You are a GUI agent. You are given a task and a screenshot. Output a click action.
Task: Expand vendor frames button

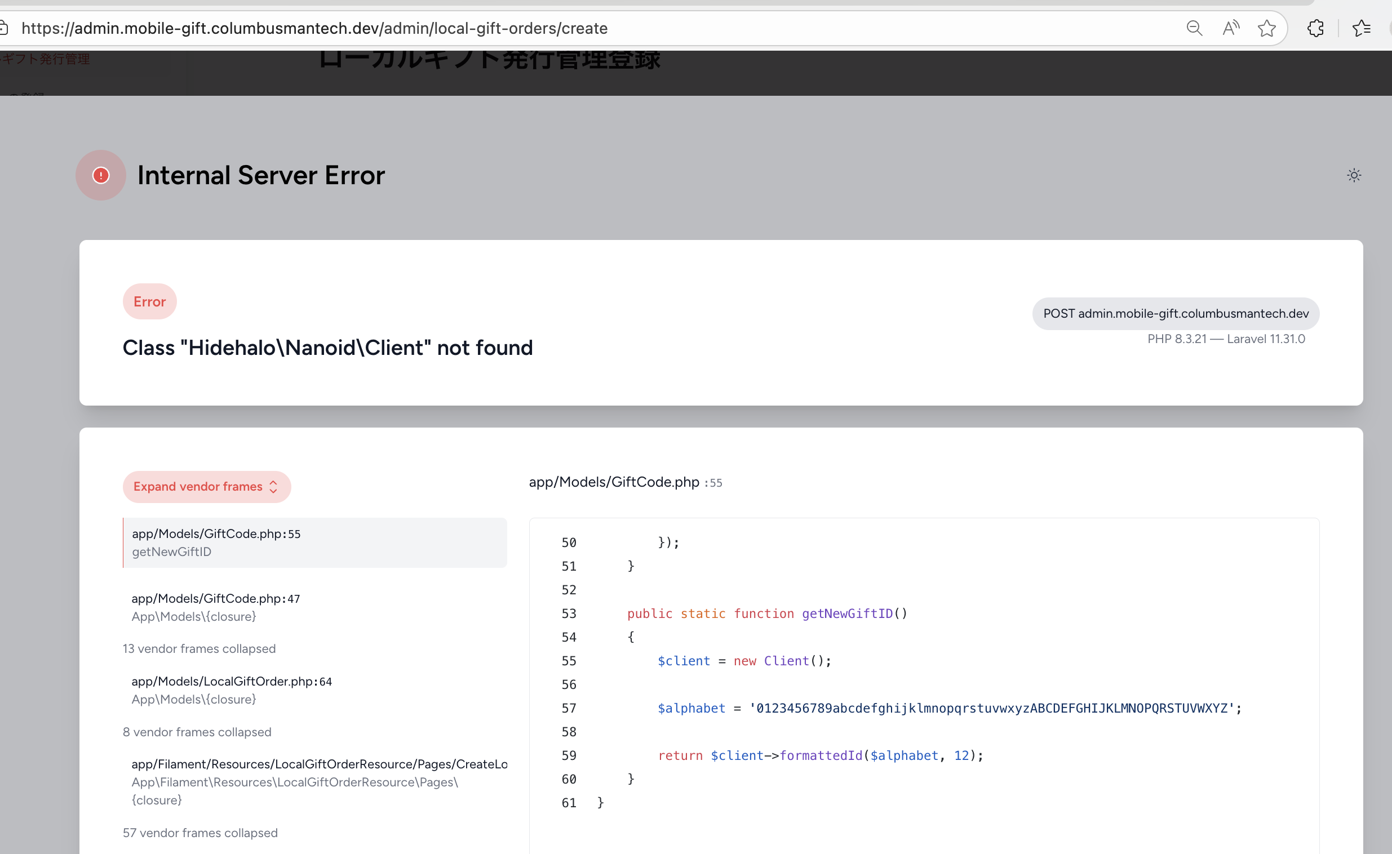[x=206, y=486]
